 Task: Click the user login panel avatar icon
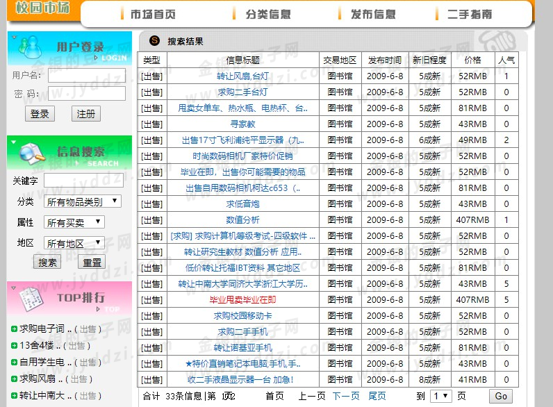(30, 47)
